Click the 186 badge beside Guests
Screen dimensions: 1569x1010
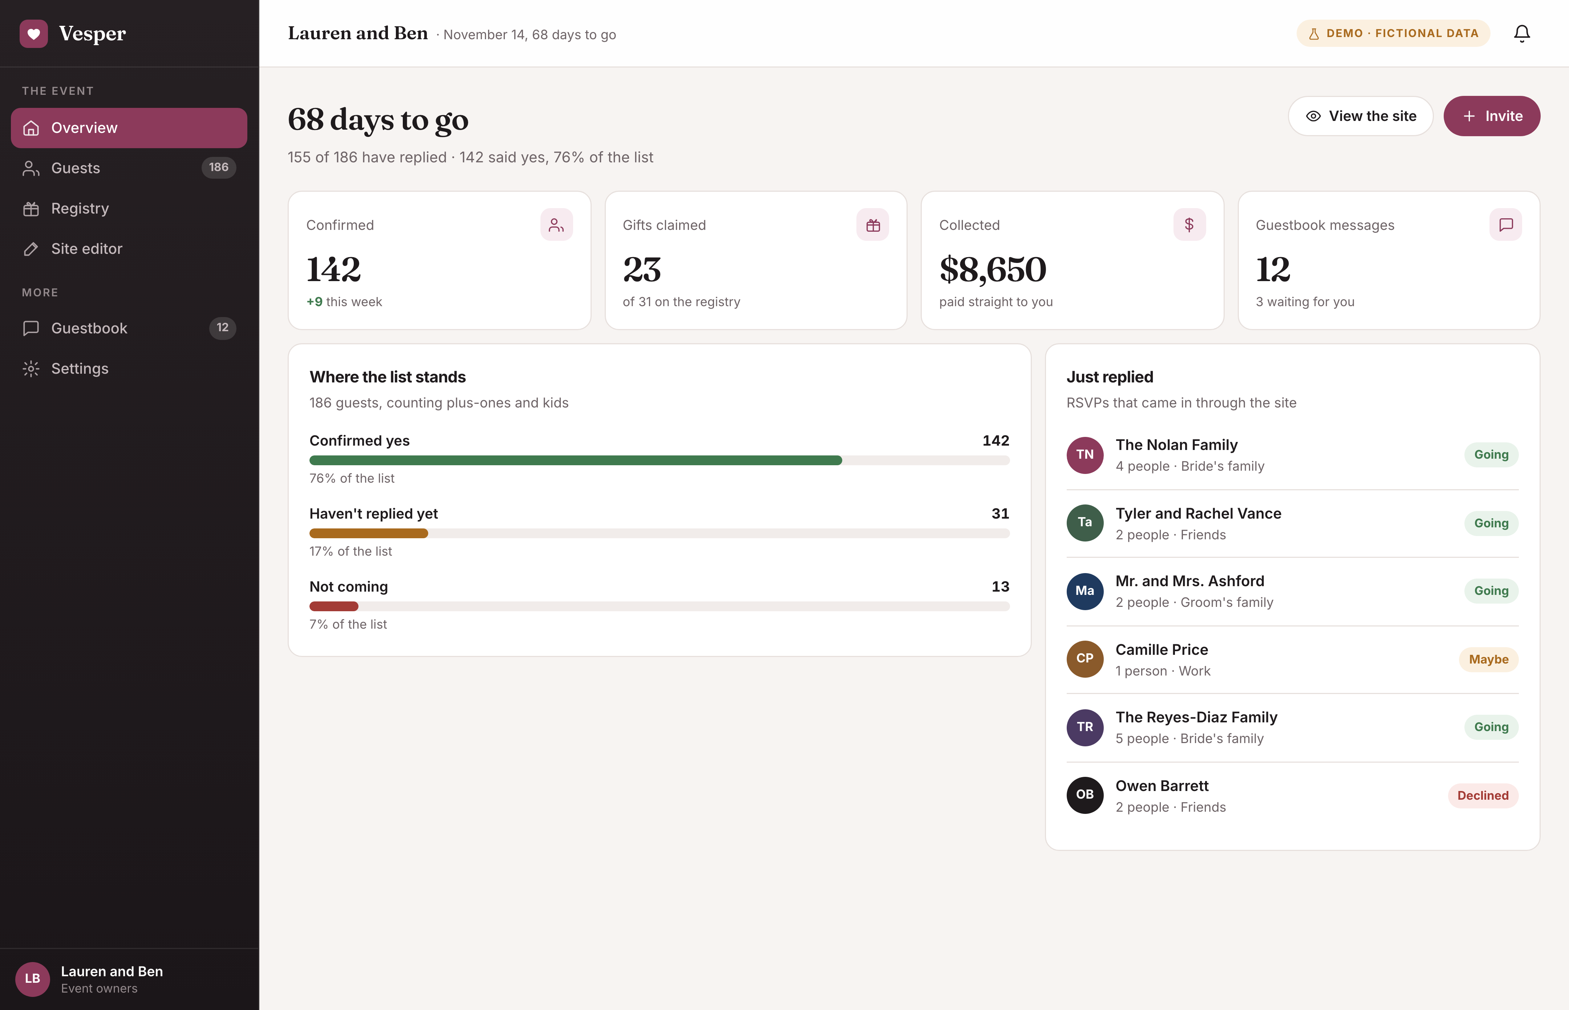pyautogui.click(x=218, y=168)
